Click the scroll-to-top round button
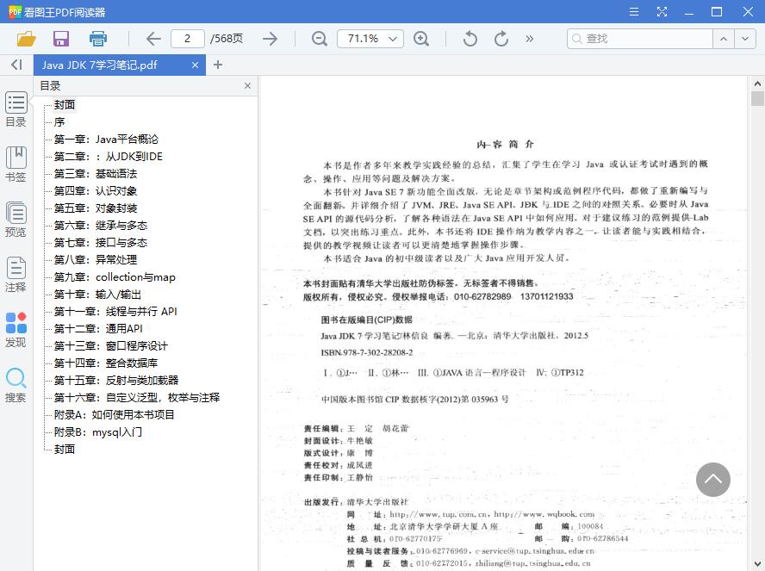This screenshot has height=571, width=765. [712, 480]
